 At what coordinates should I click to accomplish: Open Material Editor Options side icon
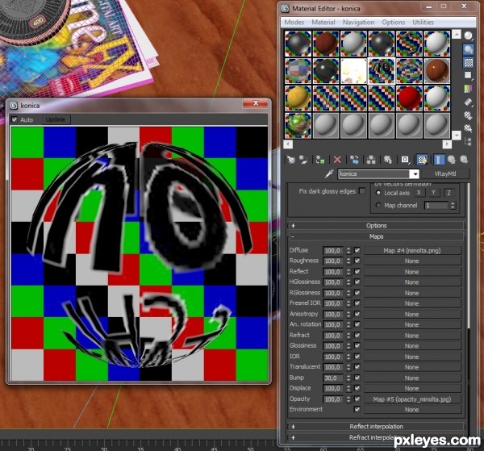pos(468,115)
